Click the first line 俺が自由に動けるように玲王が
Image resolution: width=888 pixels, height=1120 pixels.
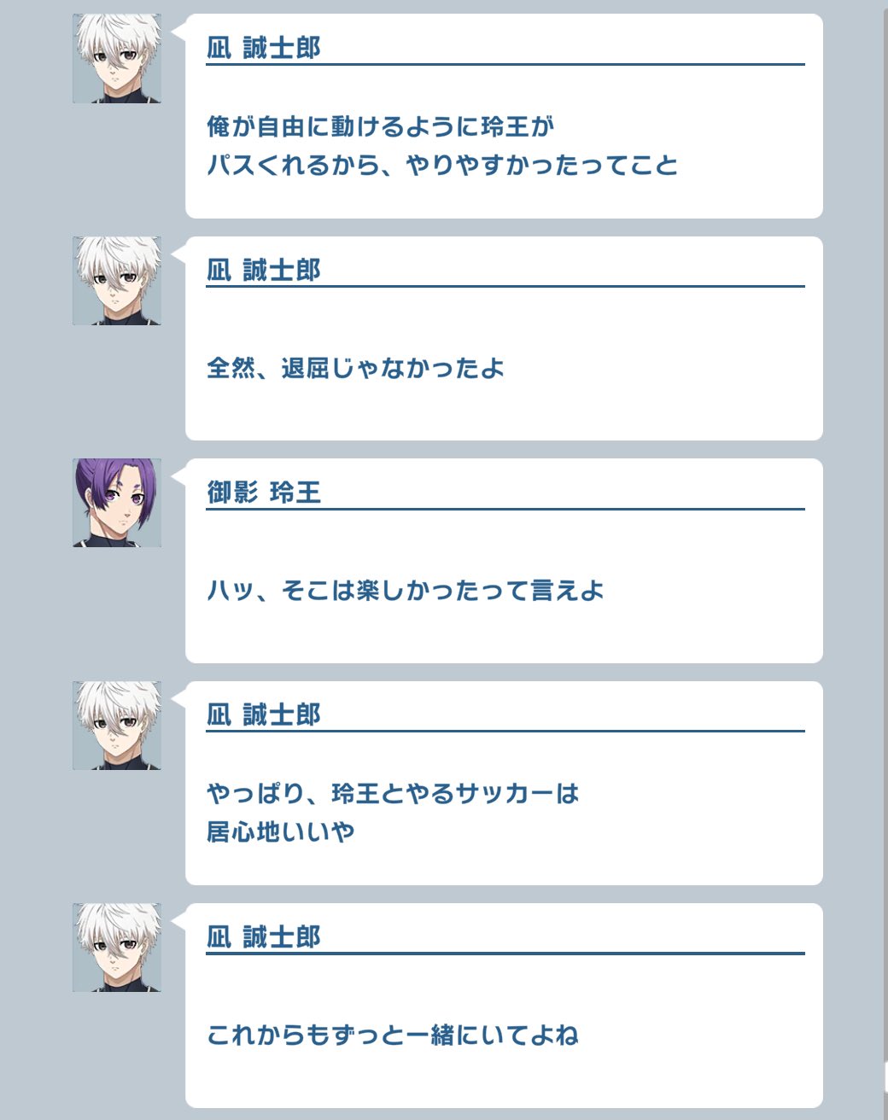381,126
